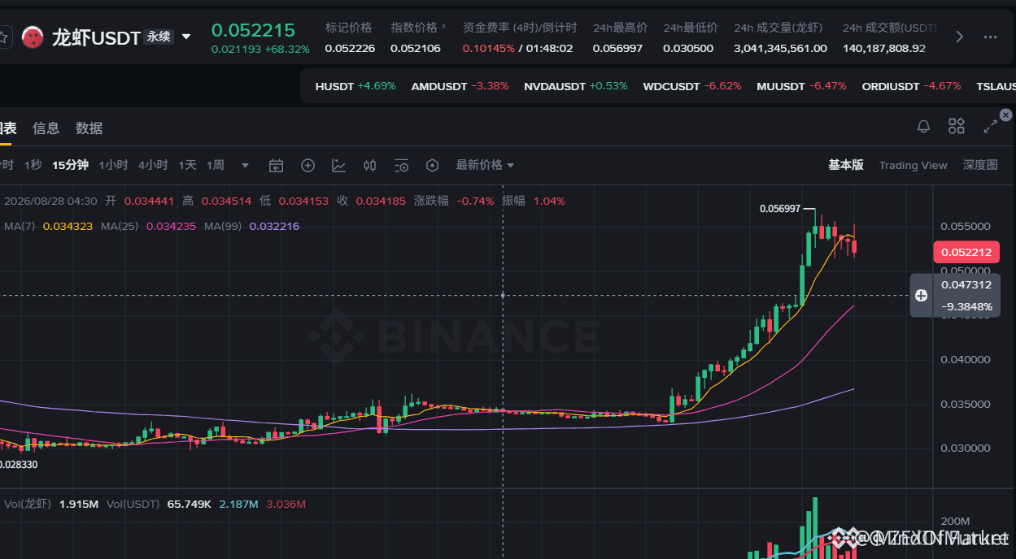Click the 资金费率 (4时)/倒计时 label
The image size is (1016, 559).
click(x=520, y=27)
